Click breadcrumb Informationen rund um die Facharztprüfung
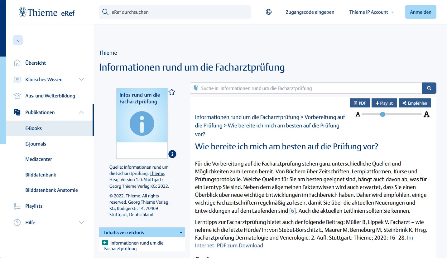Image resolution: width=447 pixels, height=258 pixels. coord(247,117)
